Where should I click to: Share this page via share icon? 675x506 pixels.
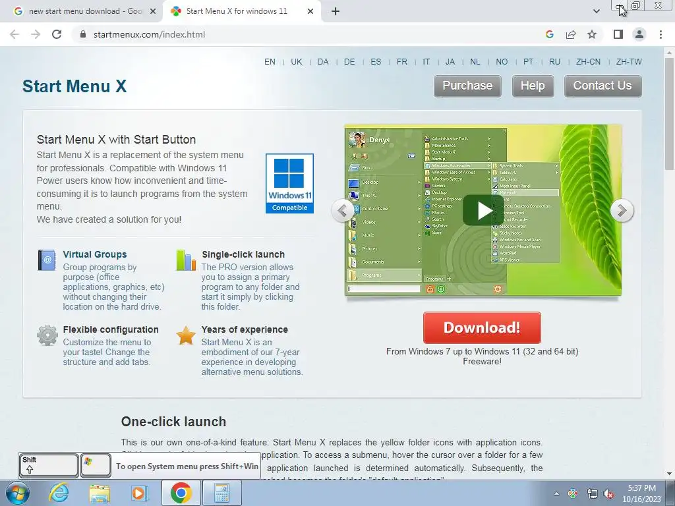click(571, 34)
